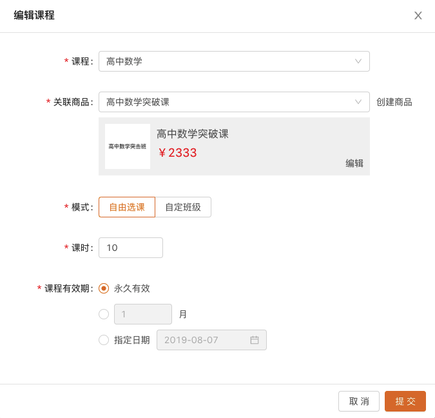Switch to 自定班级 mode

pos(183,207)
